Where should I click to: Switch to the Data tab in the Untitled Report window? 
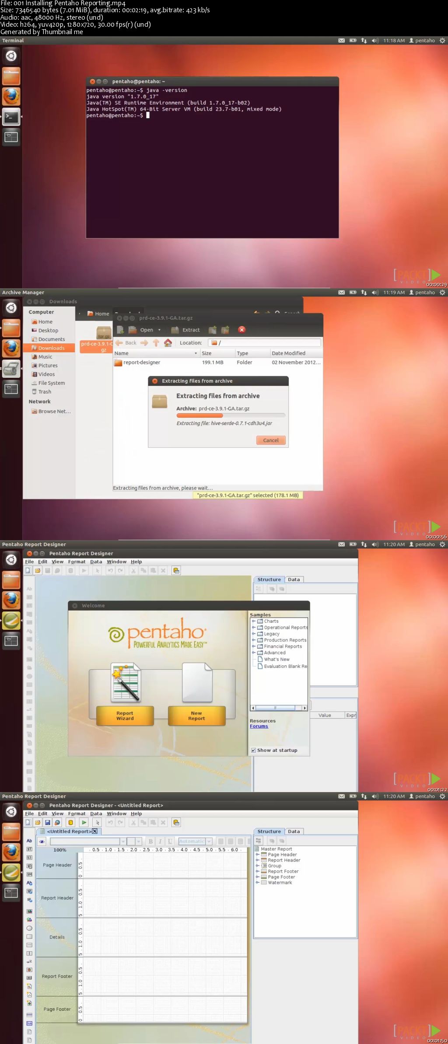(294, 831)
